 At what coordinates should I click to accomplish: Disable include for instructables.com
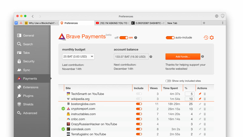(139, 114)
